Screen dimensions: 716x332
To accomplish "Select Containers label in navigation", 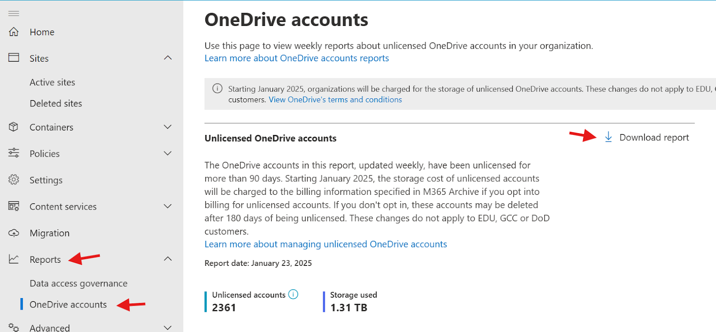I will pos(51,127).
